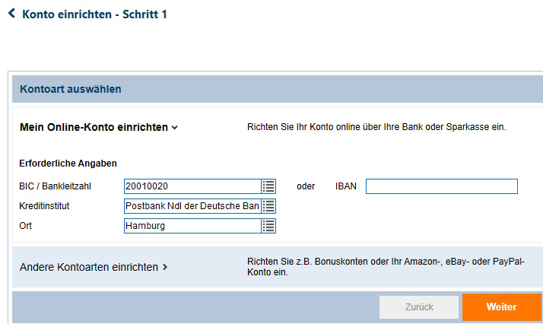The height and width of the screenshot is (324, 543).
Task: Click the IBAN label text
Action: (345, 186)
